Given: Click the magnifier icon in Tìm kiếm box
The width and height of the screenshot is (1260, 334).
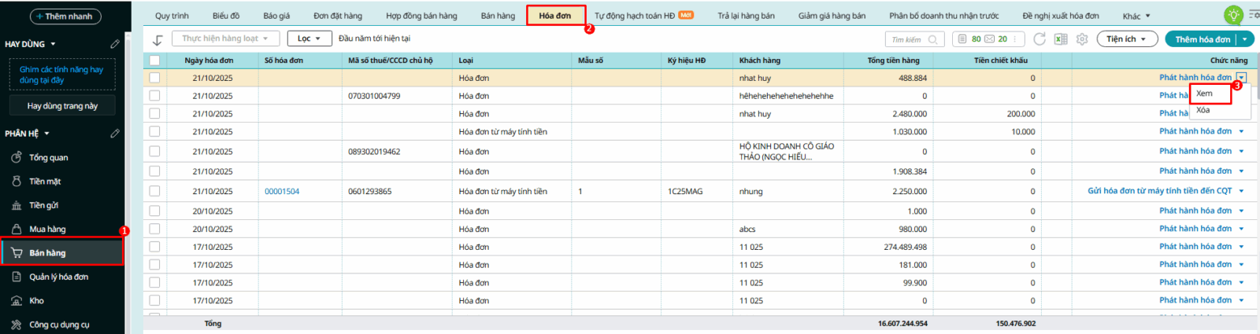Looking at the screenshot, I should pos(933,39).
